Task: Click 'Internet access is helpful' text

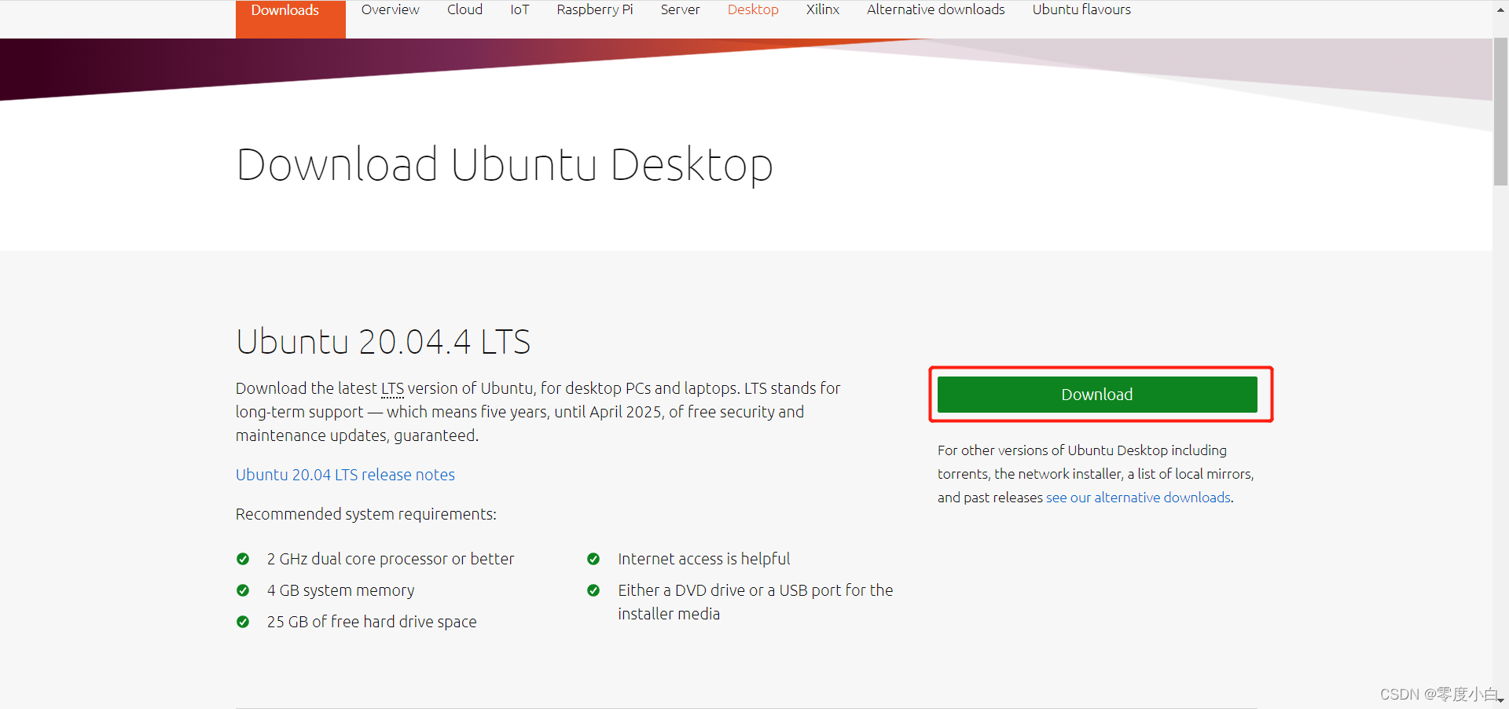Action: pyautogui.click(x=704, y=559)
